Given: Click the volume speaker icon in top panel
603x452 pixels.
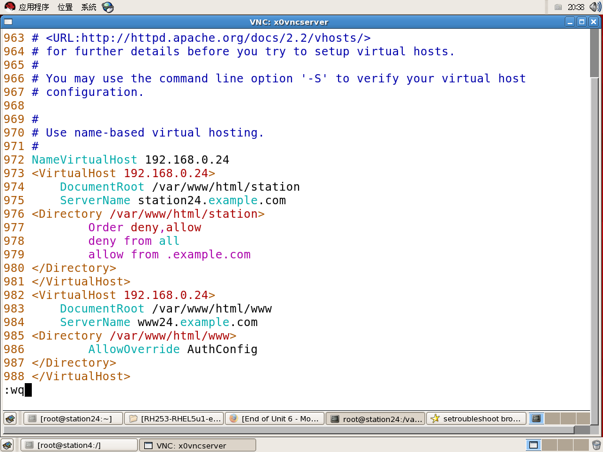Looking at the screenshot, I should coord(595,7).
